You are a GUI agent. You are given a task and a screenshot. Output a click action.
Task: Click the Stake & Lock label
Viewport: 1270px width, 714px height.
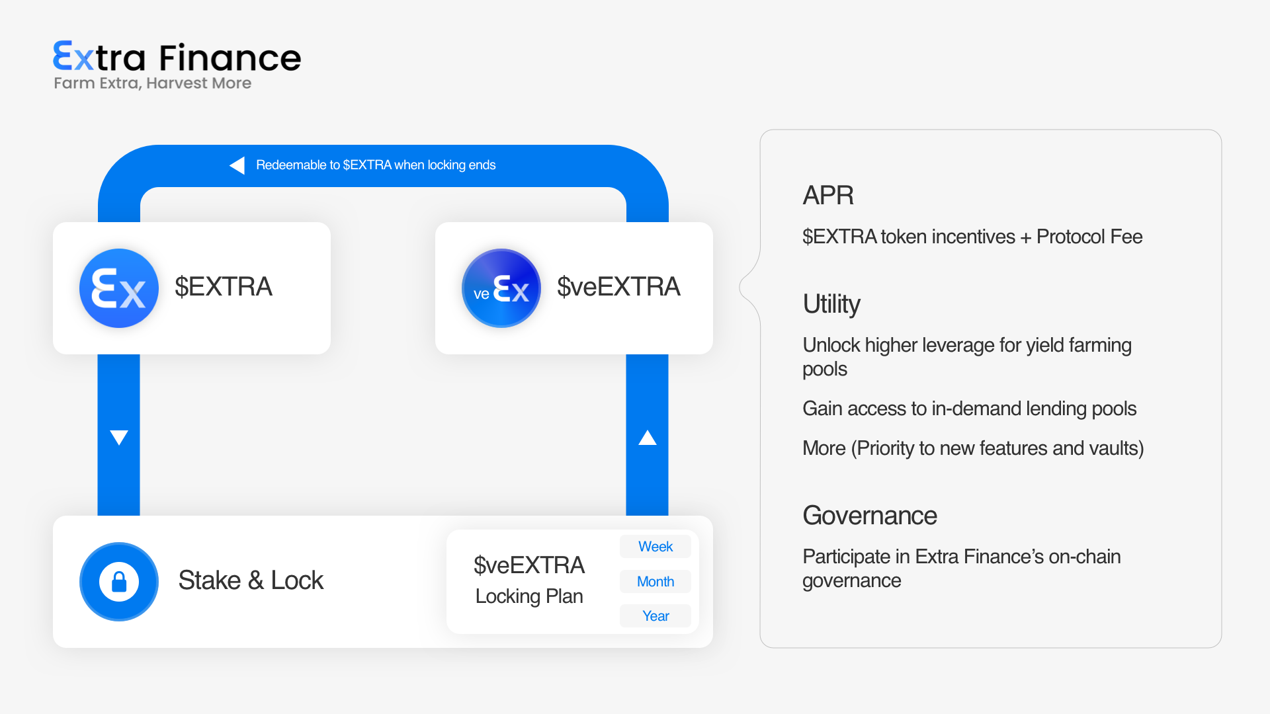pos(251,580)
